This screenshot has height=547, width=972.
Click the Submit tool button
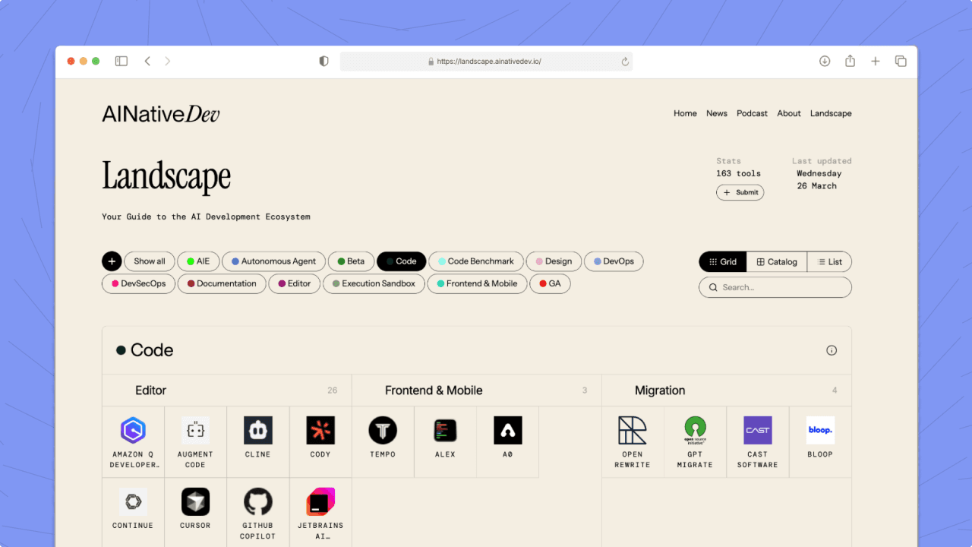click(x=740, y=193)
